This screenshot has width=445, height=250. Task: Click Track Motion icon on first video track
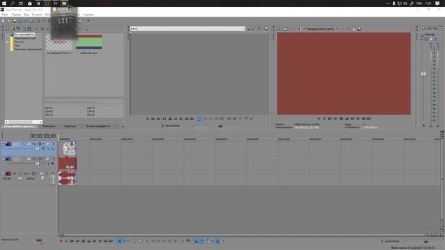(x=29, y=144)
